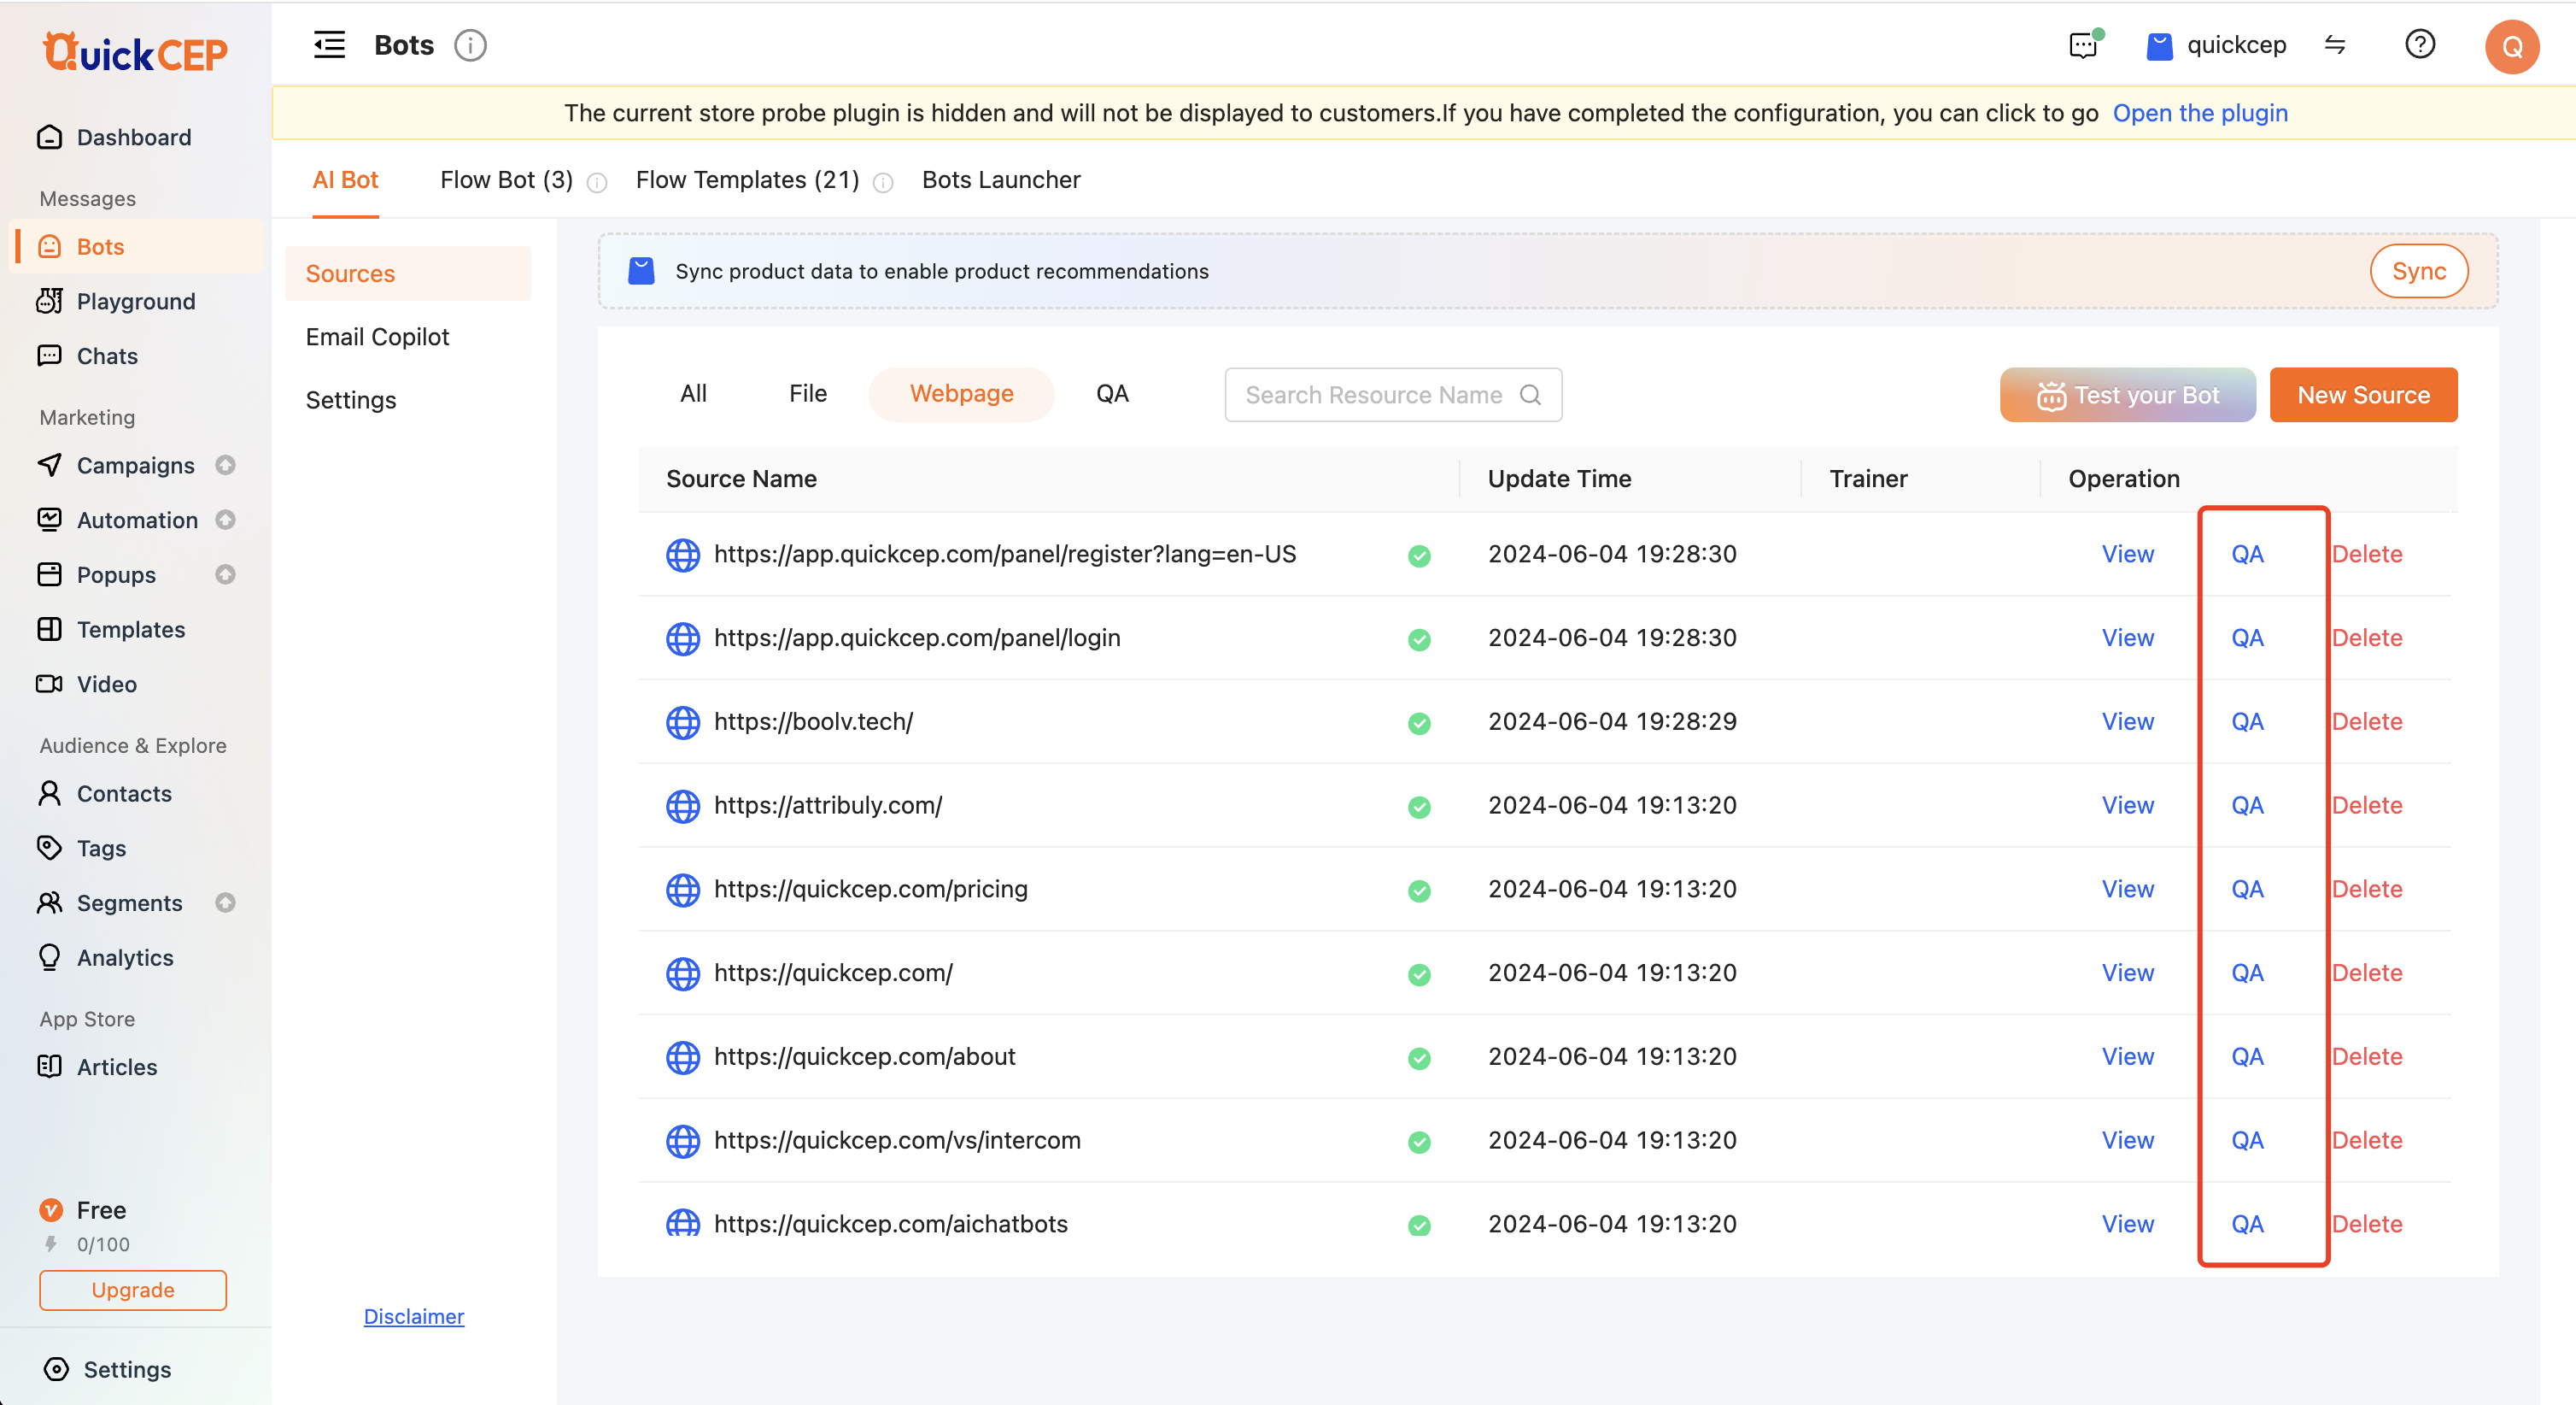Viewport: 2576px width, 1405px height.
Task: Click plus icon beside Popups
Action: tap(226, 574)
